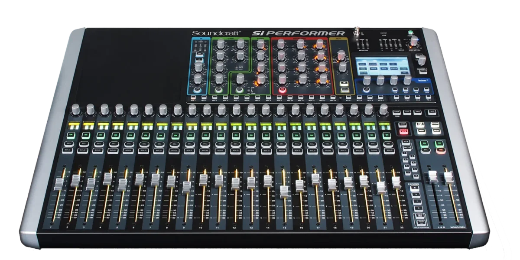Solo channel 7 using SOLO button
The image size is (520, 260).
click(158, 150)
